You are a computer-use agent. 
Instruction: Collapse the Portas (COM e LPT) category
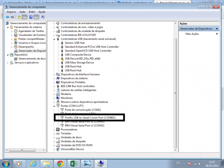click(x=54, y=106)
